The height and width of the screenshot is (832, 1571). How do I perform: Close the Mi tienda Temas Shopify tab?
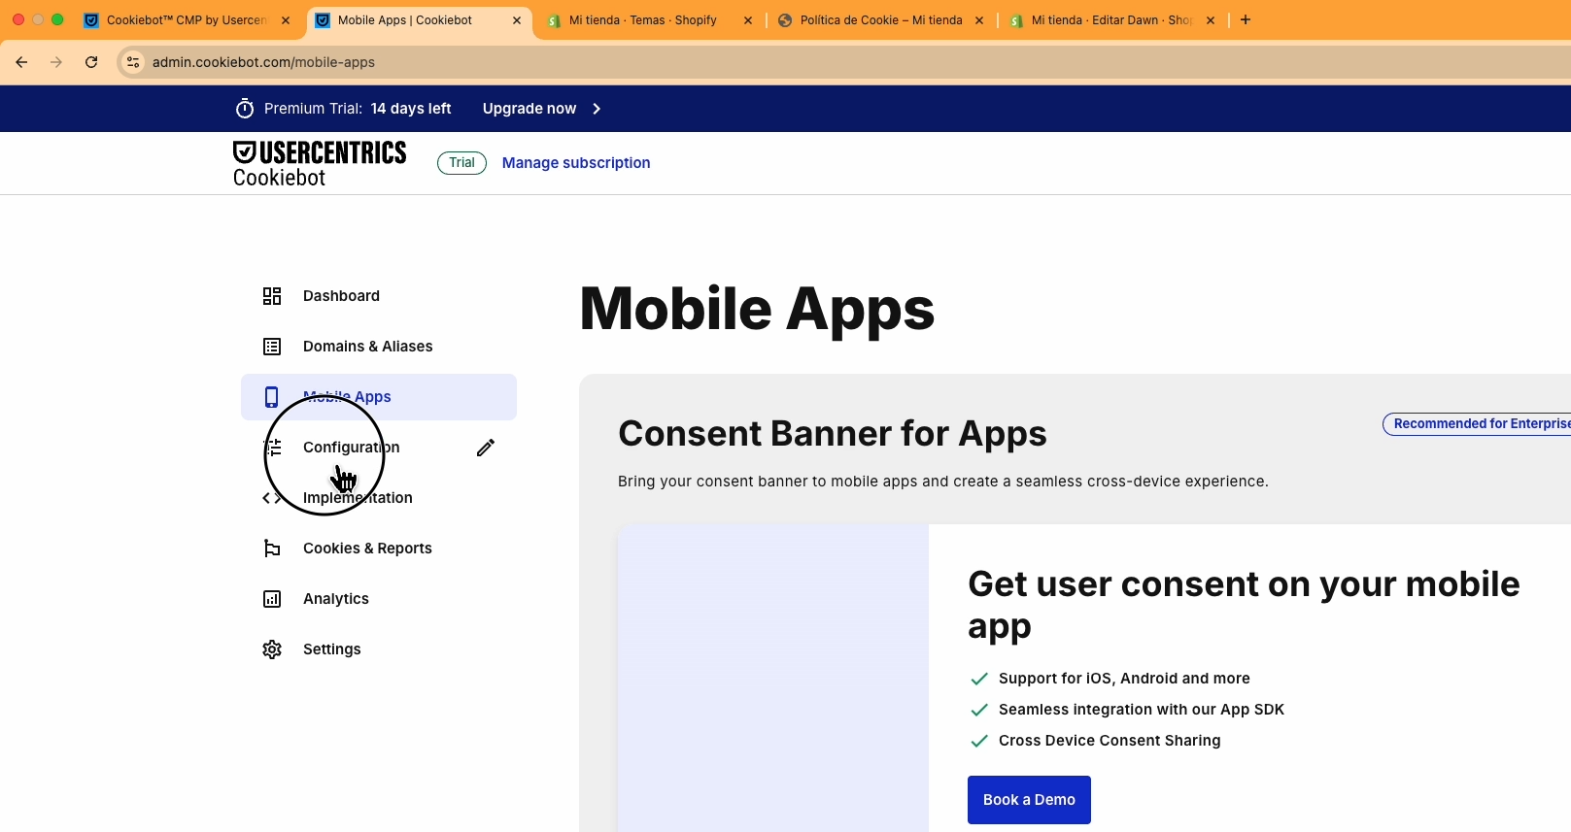tap(748, 20)
